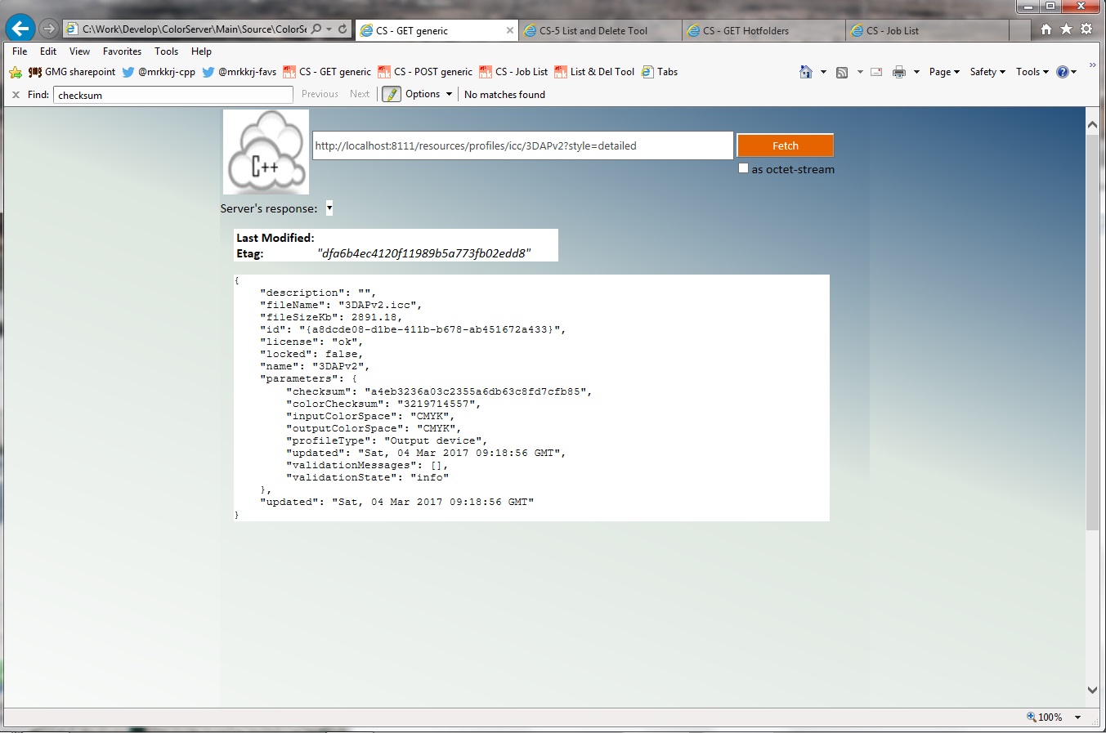Click the RSS feeds icon
1106x733 pixels.
coord(842,72)
